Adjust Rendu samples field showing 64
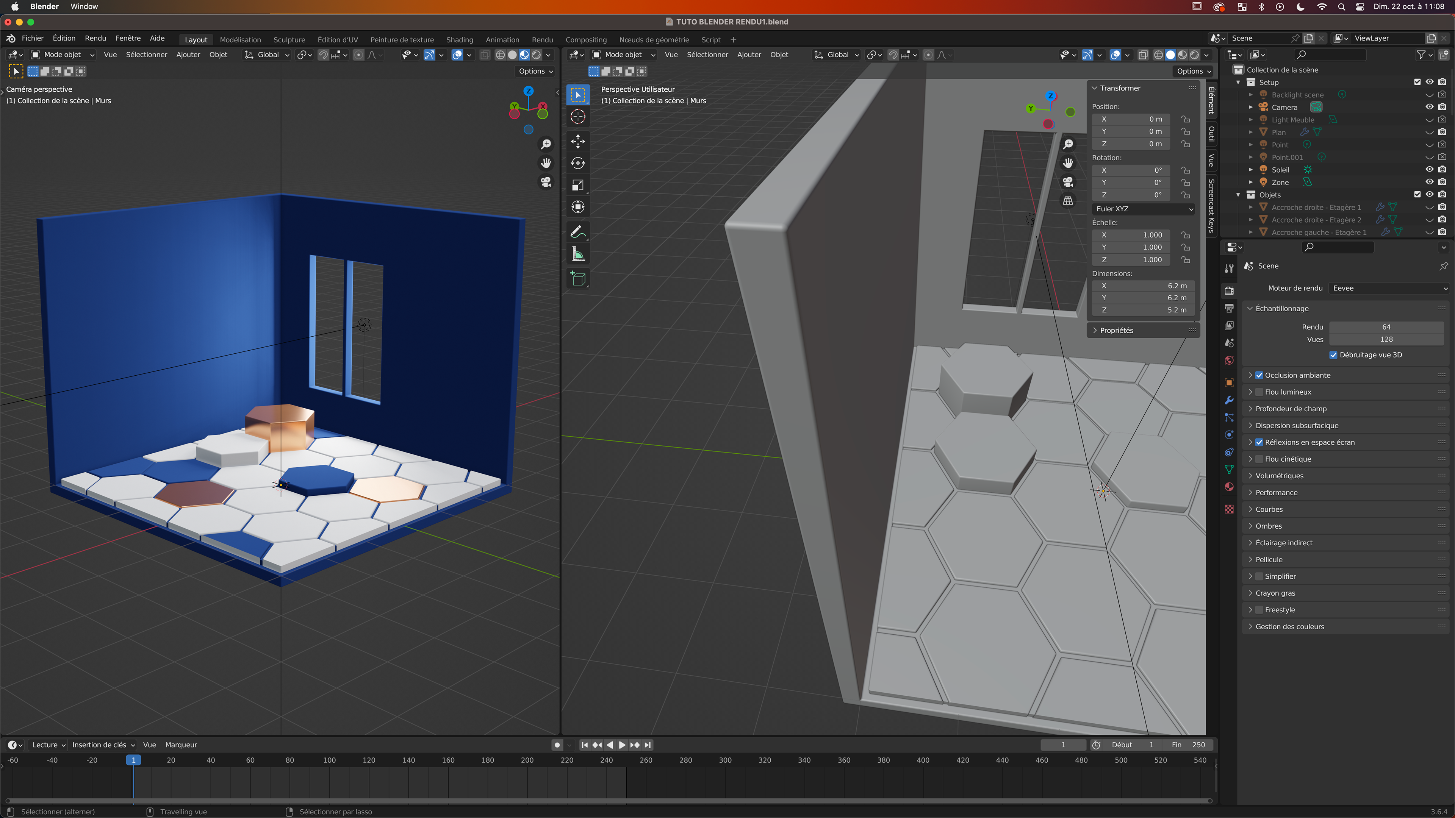Viewport: 1455px width, 818px height. [1386, 328]
